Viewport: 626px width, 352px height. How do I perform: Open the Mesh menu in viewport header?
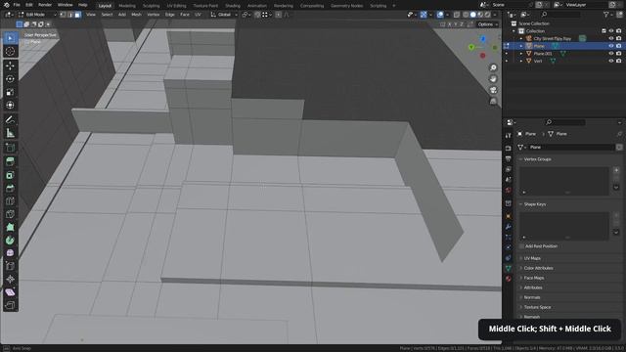point(136,15)
